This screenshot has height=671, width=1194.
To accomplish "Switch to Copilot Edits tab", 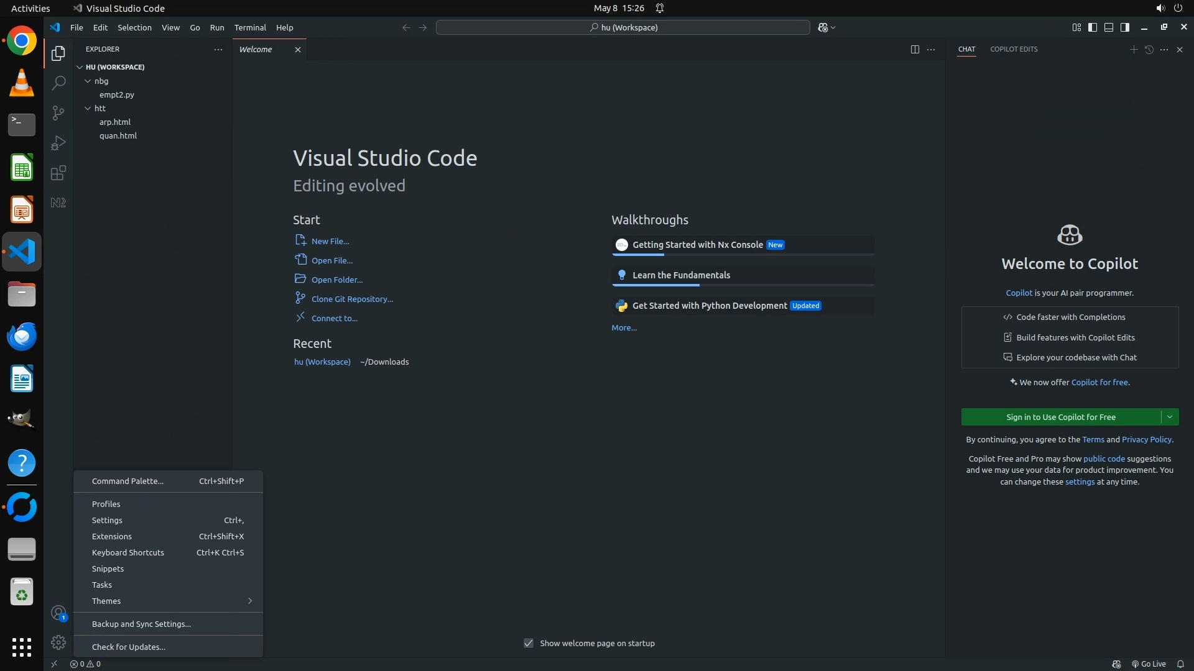I will [x=1014, y=49].
